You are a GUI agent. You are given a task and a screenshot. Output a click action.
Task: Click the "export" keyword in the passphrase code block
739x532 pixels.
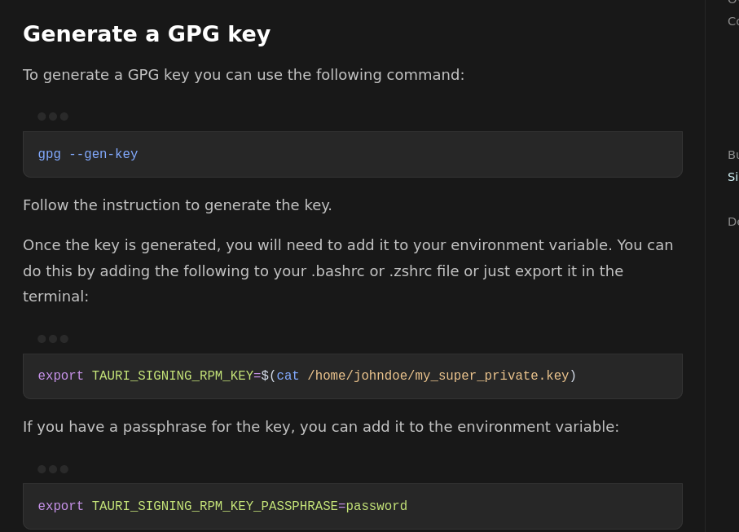60,507
